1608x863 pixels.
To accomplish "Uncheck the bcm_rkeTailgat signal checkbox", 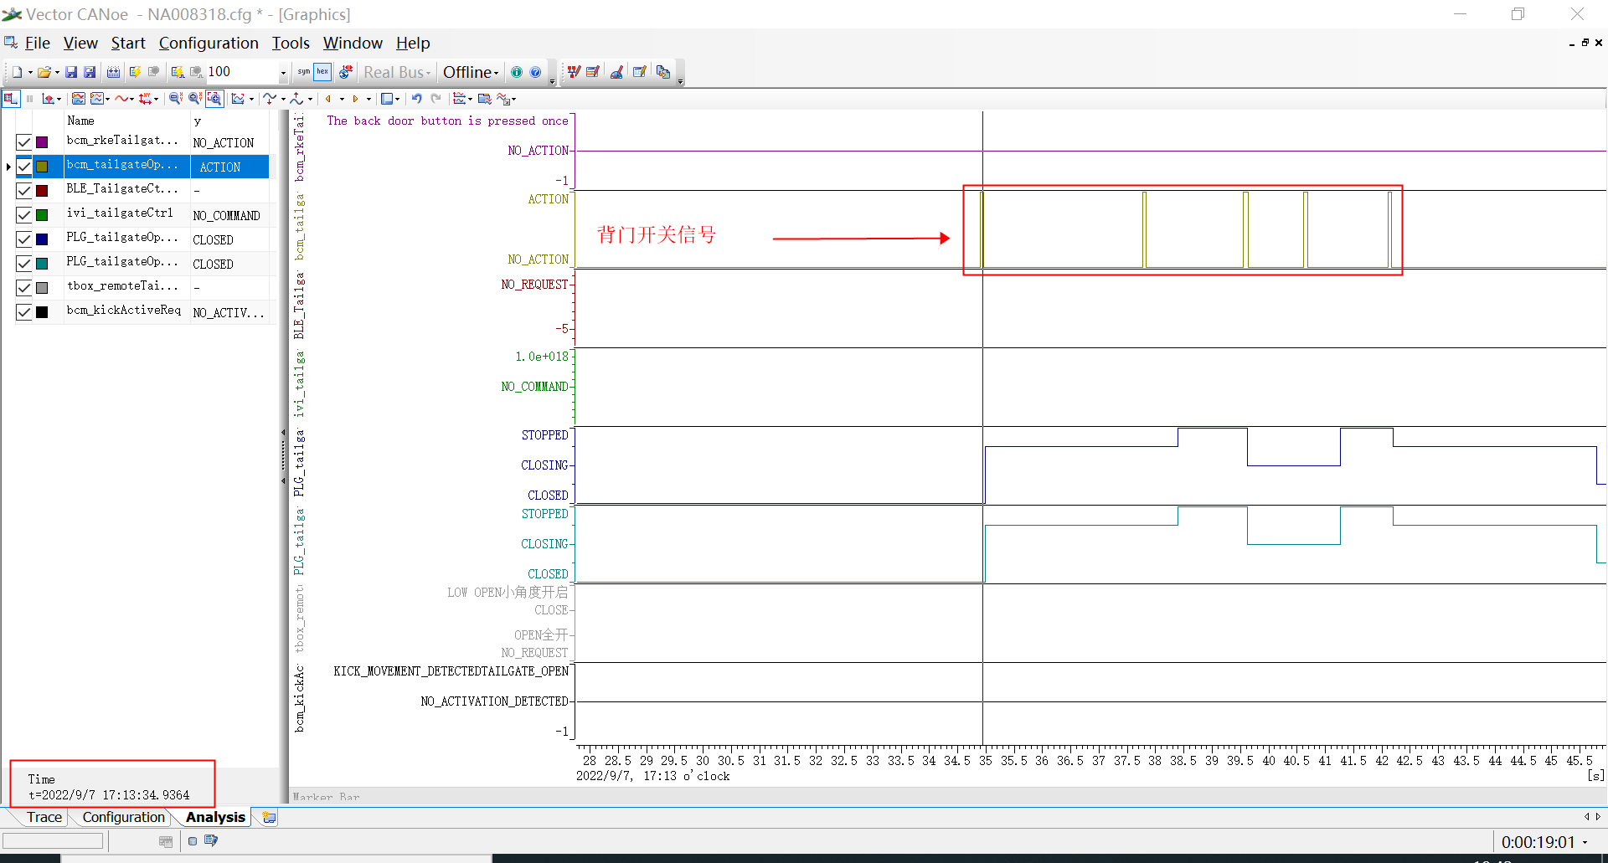I will [24, 142].
